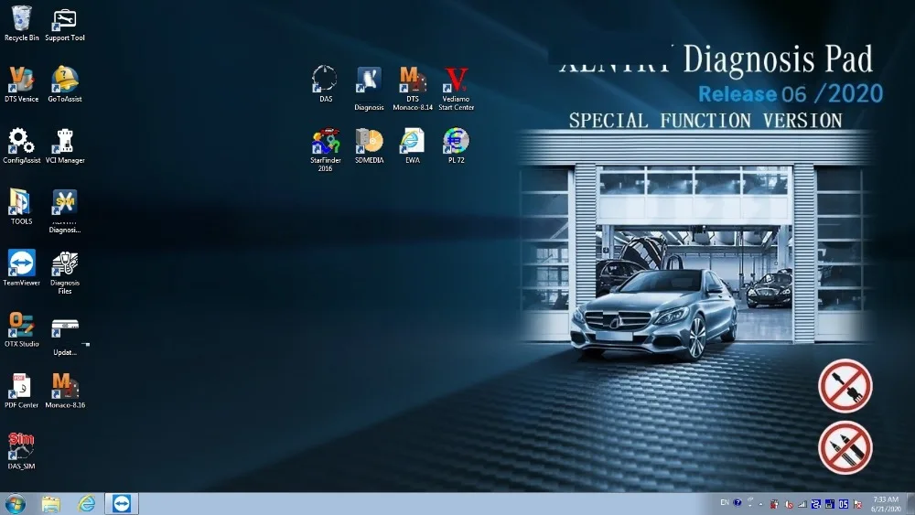Open the network signal tray icon
This screenshot has height=515, width=915.
click(802, 505)
